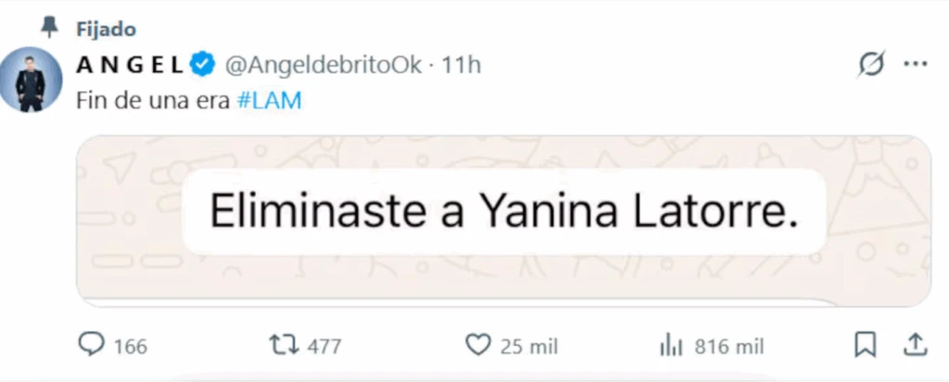Open the A N G E L display name
This screenshot has width=949, height=382.
pyautogui.click(x=130, y=65)
